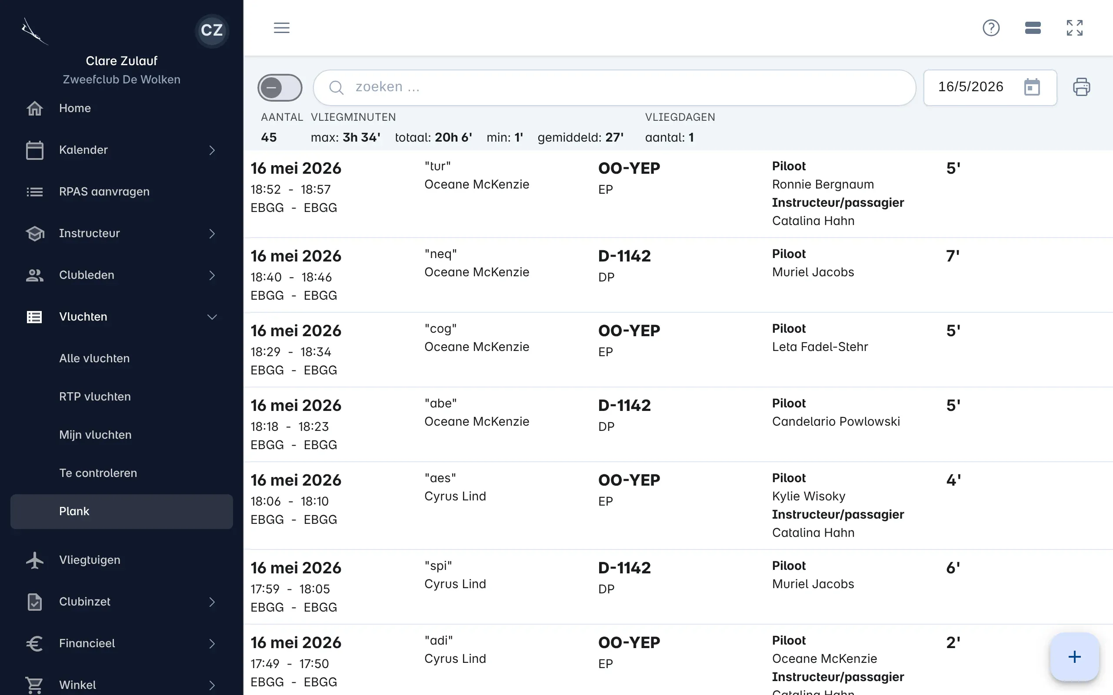Collapse the Vluchten submenu chevron

pos(212,317)
